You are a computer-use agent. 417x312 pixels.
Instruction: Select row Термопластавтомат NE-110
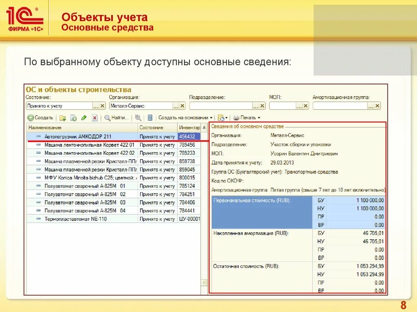[x=114, y=219]
